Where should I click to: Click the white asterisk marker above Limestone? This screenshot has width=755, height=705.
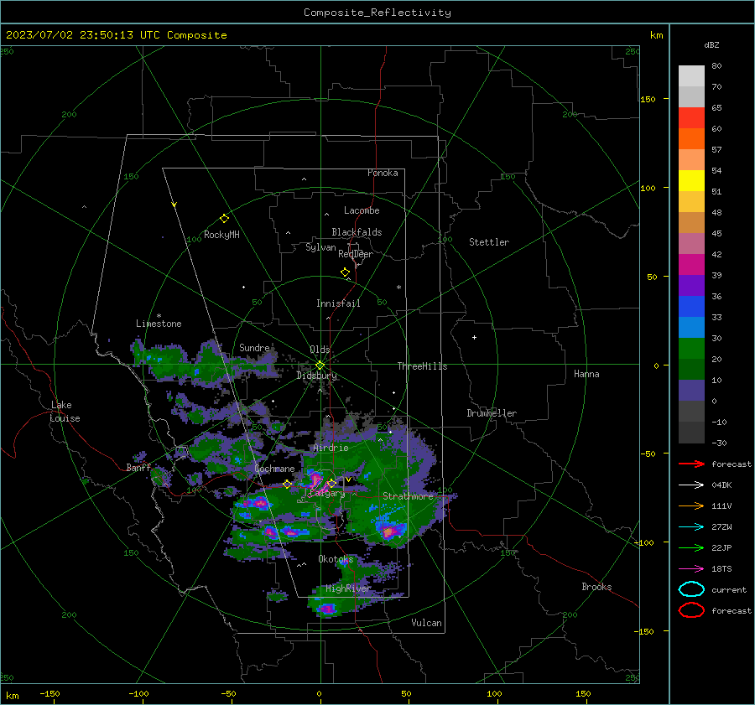(159, 316)
